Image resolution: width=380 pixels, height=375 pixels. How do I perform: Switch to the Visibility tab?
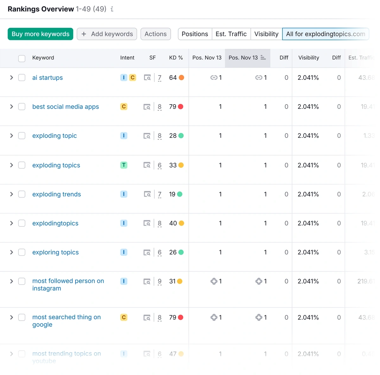[x=266, y=34]
